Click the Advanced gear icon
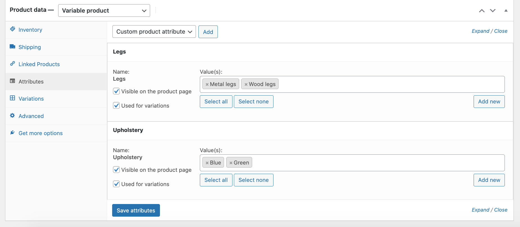Screen dimensions: 520x227 pos(12,115)
